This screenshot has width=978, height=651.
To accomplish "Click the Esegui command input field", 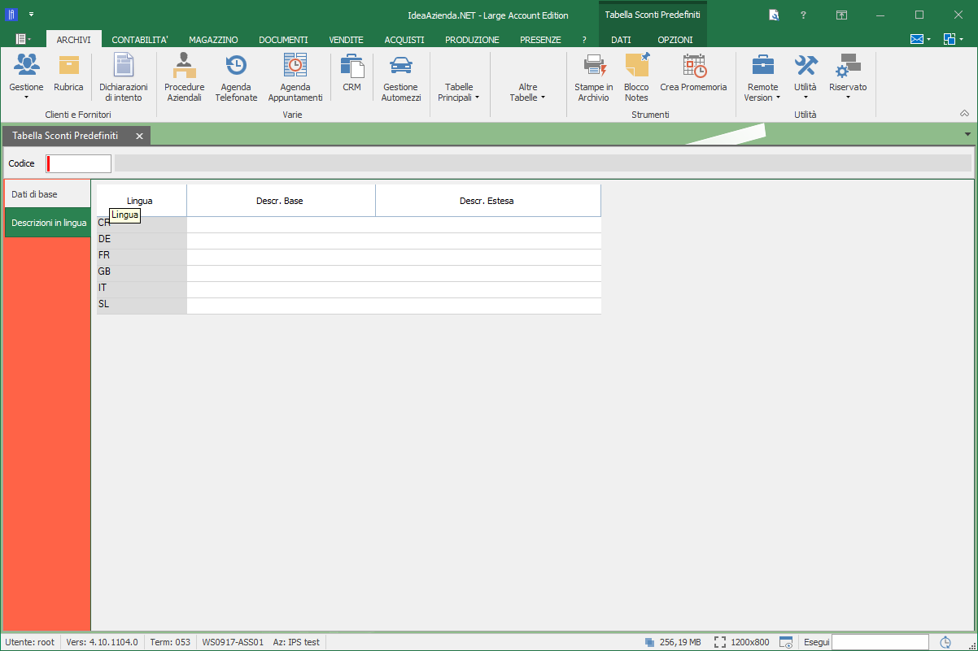I will tap(880, 642).
